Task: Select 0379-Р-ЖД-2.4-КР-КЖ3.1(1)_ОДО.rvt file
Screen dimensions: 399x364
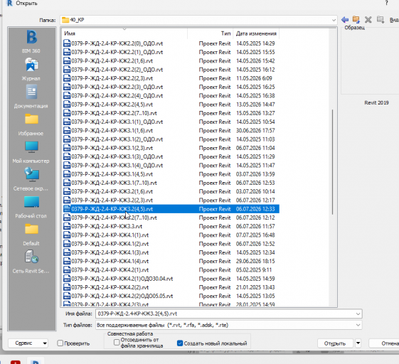Action: tap(171, 122)
